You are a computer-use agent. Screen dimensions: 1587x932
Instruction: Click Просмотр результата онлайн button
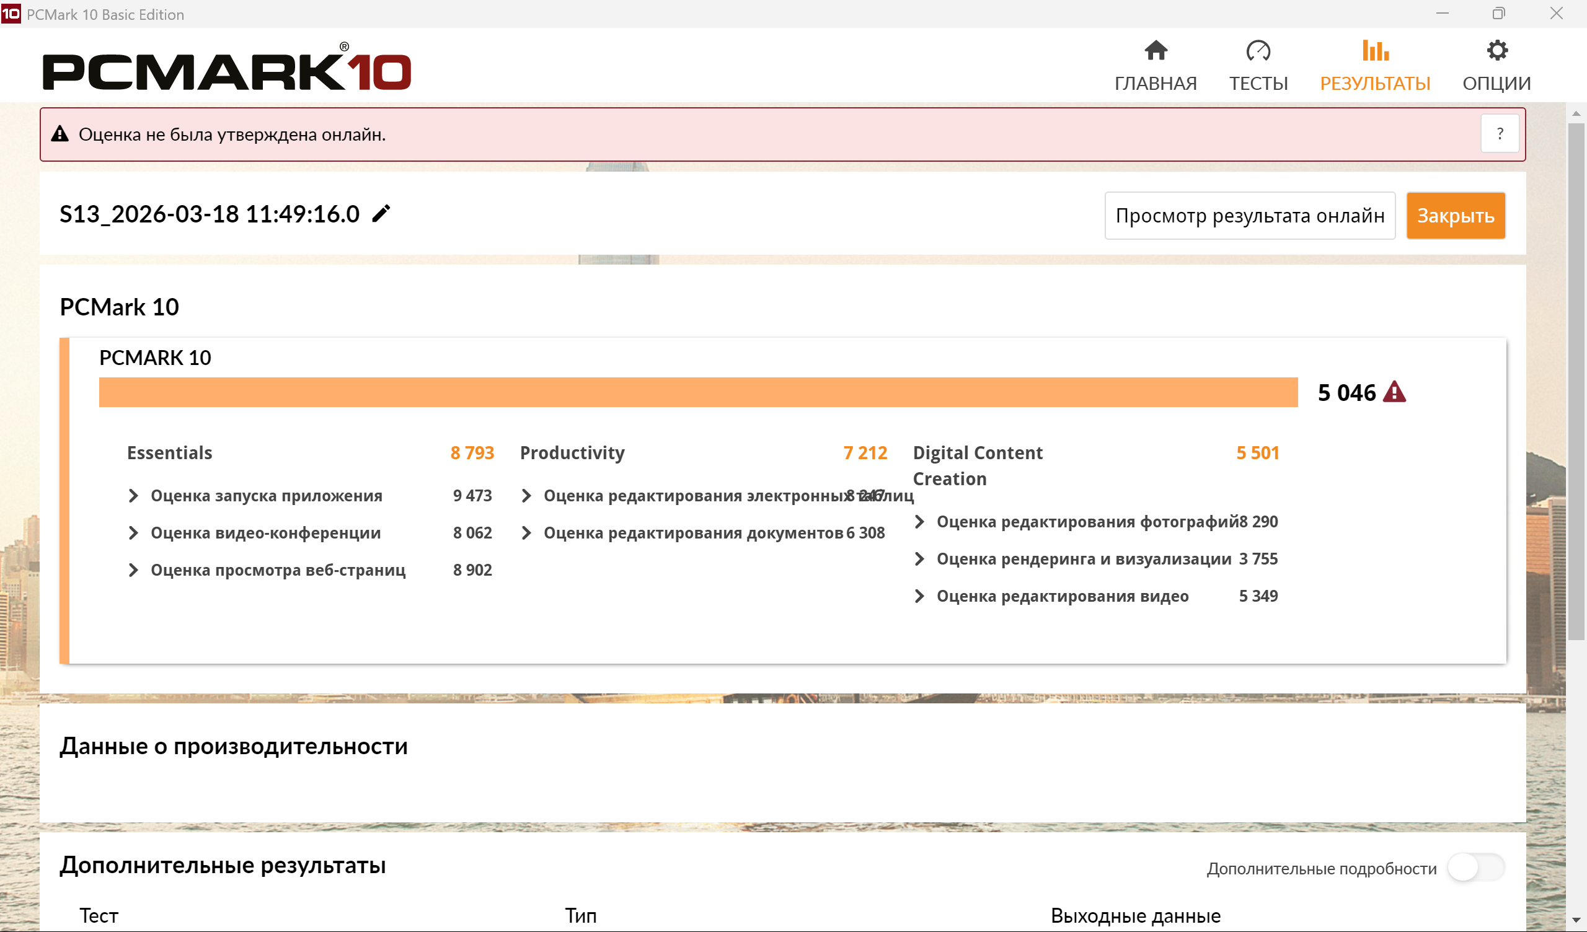tap(1249, 216)
